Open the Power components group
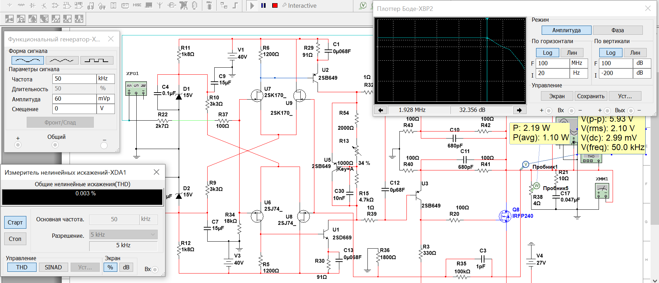The height and width of the screenshot is (283, 659). [x=125, y=5]
